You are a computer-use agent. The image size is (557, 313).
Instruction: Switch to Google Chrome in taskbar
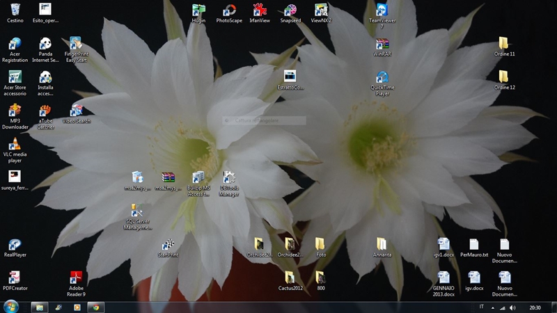pyautogui.click(x=96, y=307)
